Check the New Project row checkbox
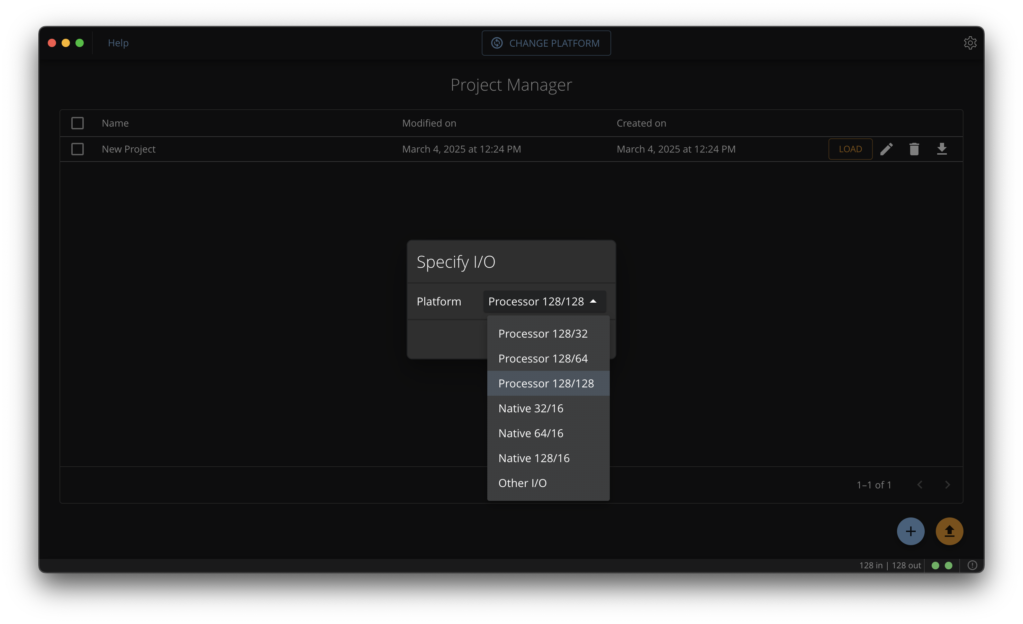This screenshot has width=1023, height=624. coord(78,149)
